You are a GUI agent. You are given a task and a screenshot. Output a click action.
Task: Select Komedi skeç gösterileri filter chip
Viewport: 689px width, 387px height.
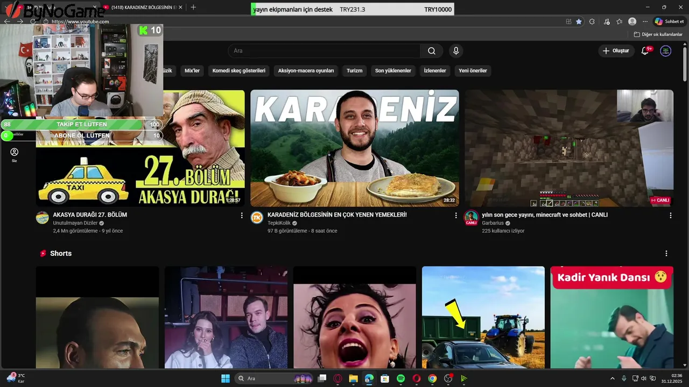pos(238,70)
